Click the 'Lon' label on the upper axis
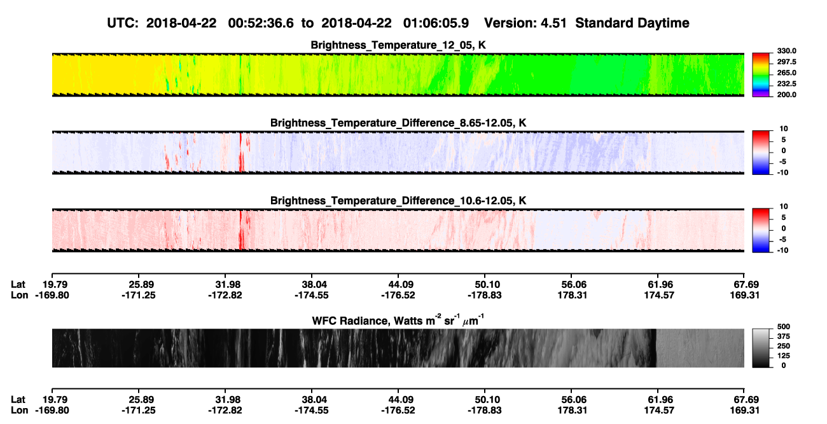Viewport: 827px width, 424px height. click(x=20, y=295)
